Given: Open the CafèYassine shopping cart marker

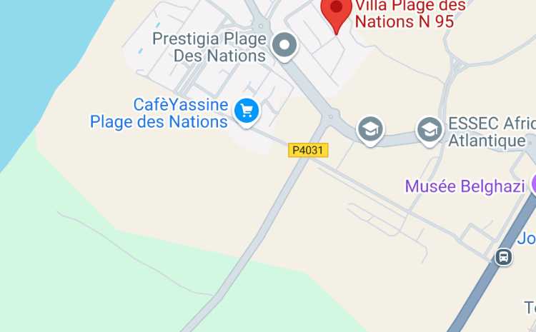Looking at the screenshot, I should pos(247,112).
